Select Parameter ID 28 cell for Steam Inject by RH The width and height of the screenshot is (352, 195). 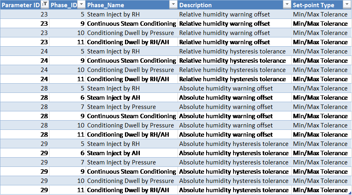[x=44, y=88]
